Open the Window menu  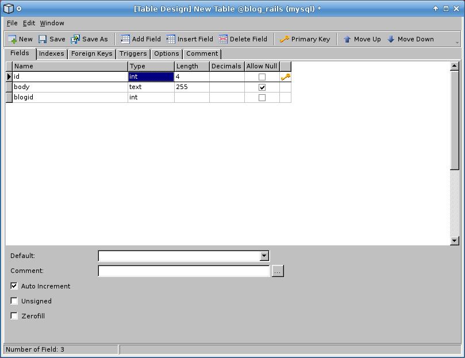(x=52, y=23)
